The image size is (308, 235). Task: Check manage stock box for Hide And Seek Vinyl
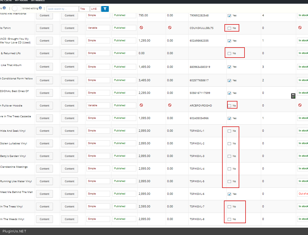coord(229,131)
